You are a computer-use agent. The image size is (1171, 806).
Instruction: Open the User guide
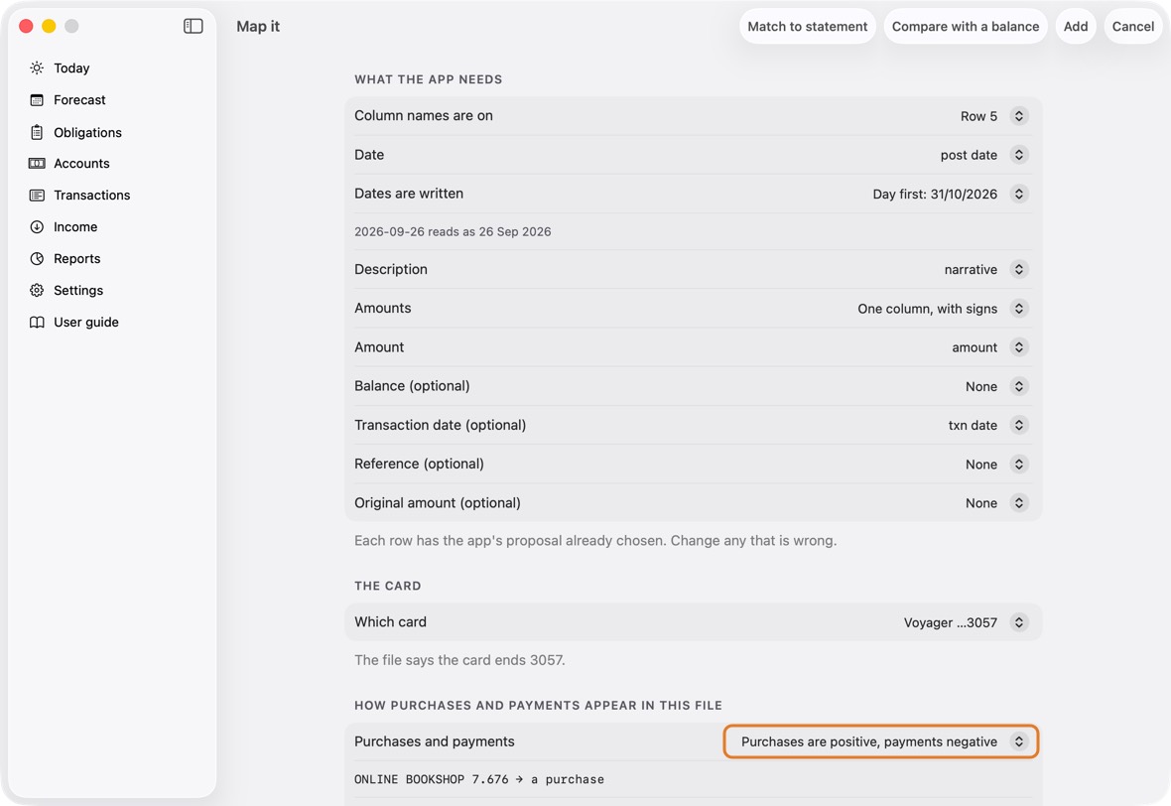tap(86, 322)
